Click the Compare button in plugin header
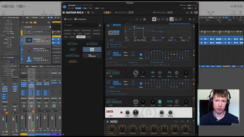 pos(78,8)
